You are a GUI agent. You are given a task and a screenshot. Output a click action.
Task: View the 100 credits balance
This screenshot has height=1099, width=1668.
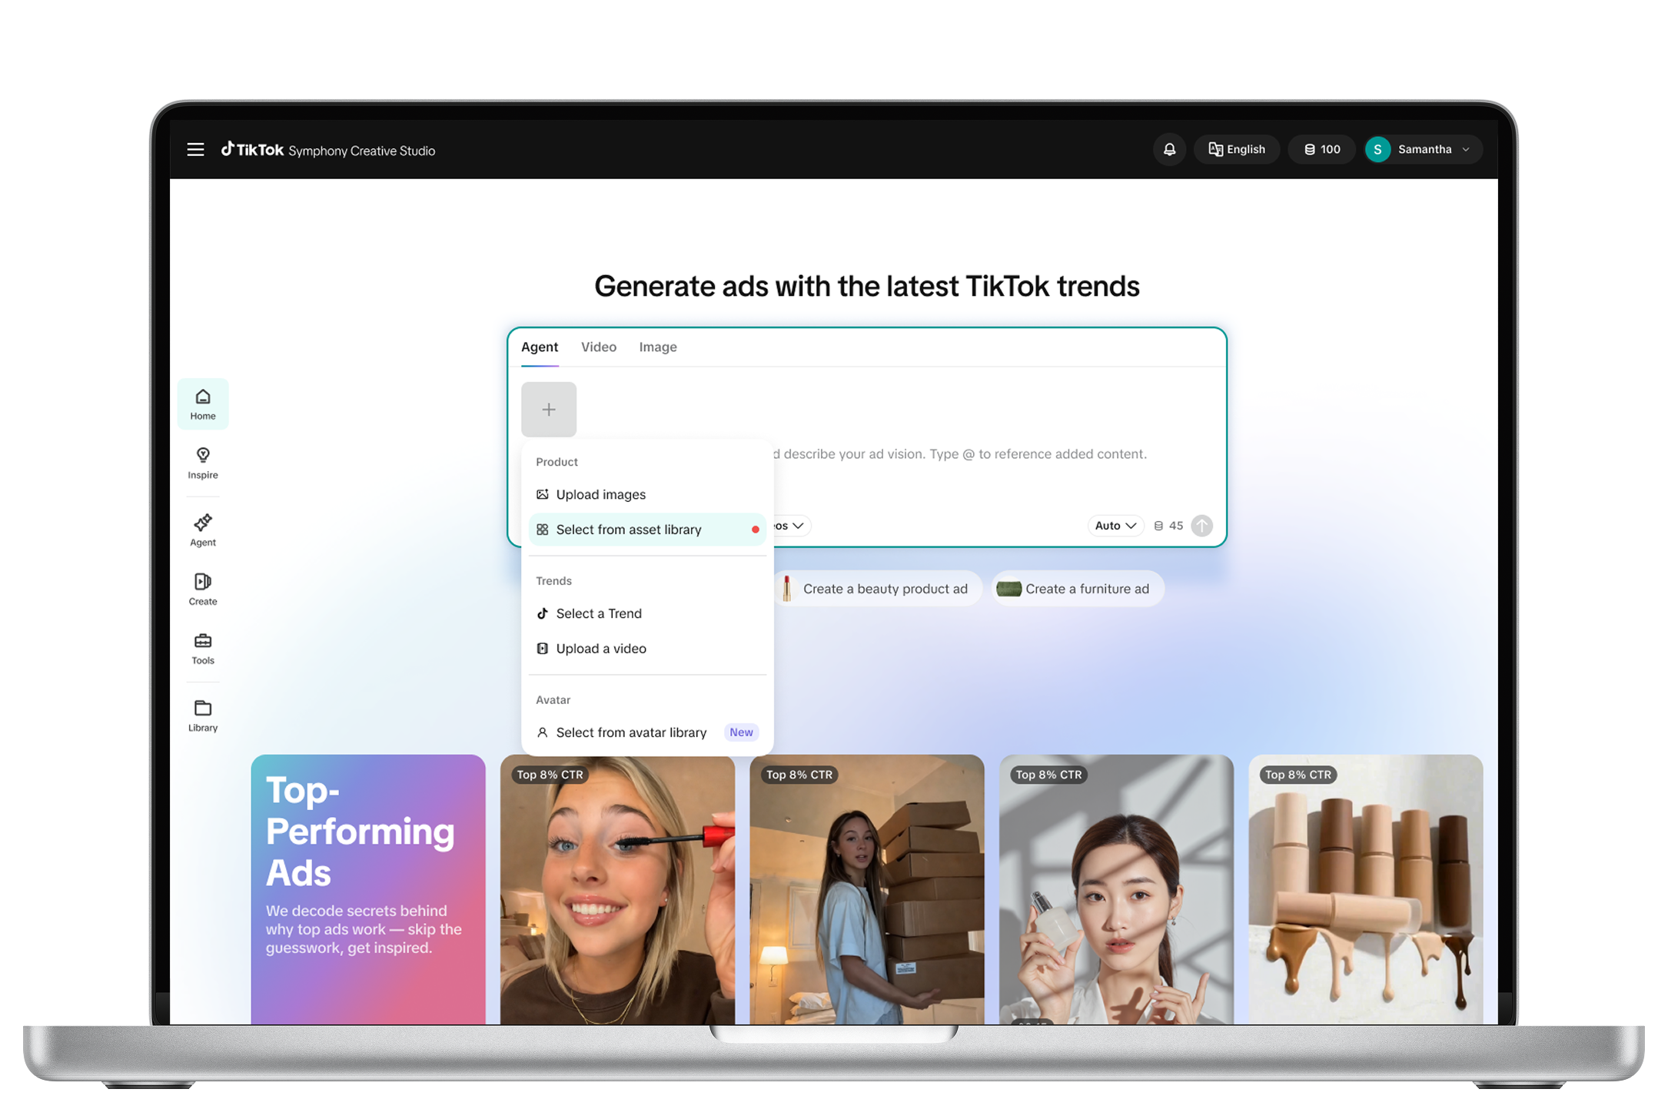point(1322,149)
